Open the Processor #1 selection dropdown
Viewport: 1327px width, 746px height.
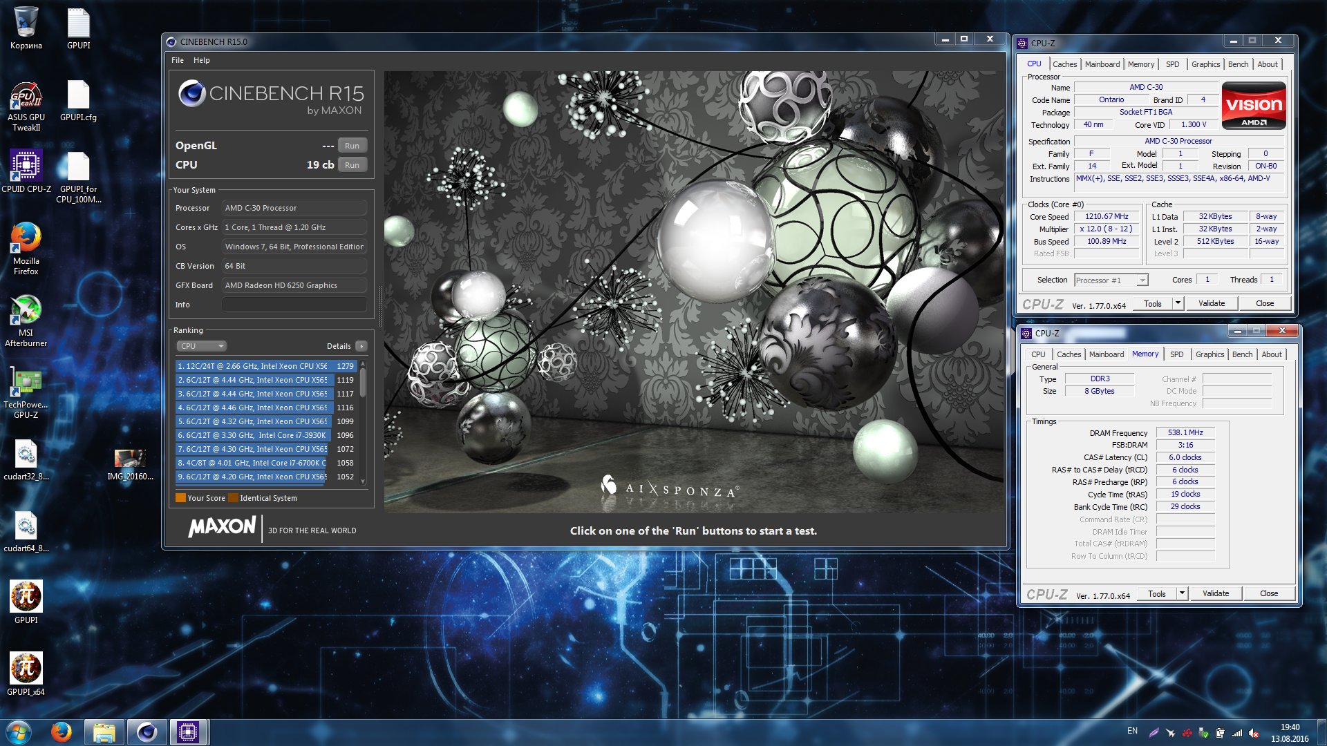point(1111,280)
